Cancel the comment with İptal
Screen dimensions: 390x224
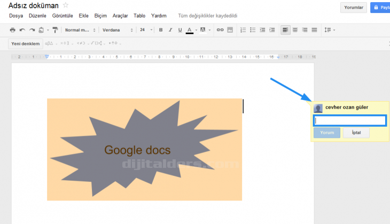(x=356, y=133)
